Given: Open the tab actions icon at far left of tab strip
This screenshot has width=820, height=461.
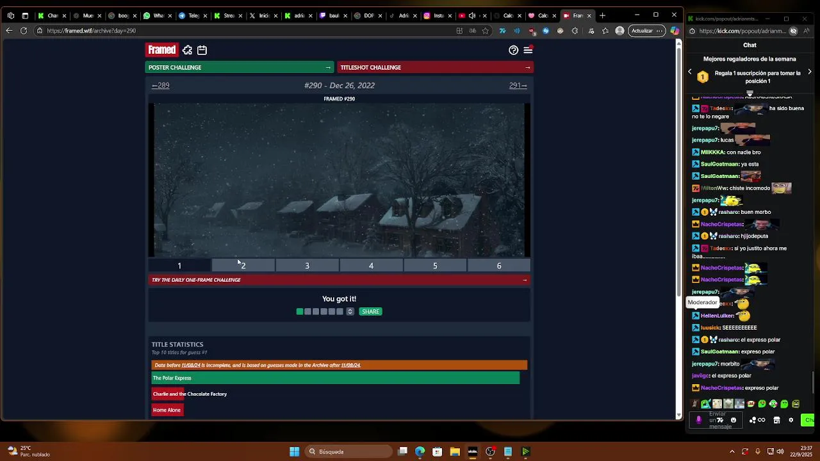Looking at the screenshot, I should click(11, 15).
